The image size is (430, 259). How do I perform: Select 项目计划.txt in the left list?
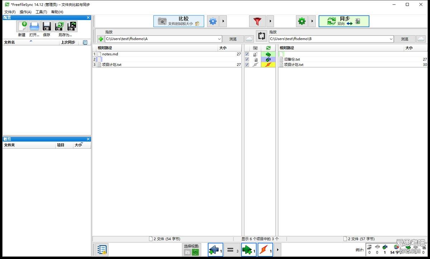tap(112, 64)
